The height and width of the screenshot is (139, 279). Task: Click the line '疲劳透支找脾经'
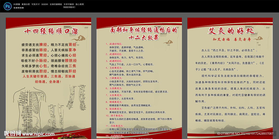click(x=34, y=45)
